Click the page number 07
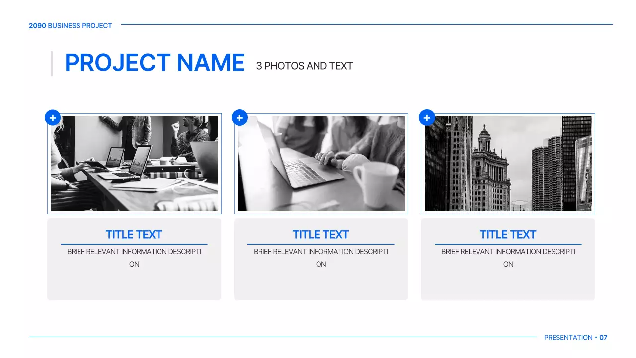The height and width of the screenshot is (358, 636). 603,338
